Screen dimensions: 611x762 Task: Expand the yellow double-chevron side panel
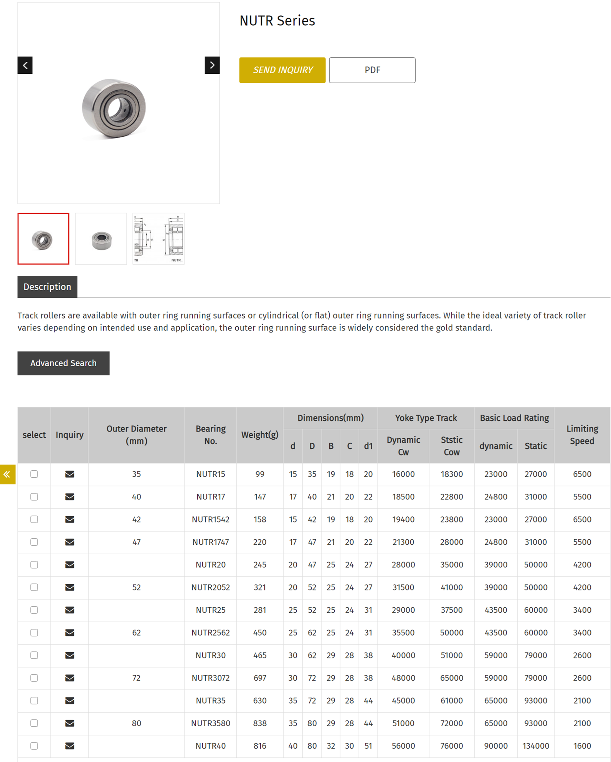pyautogui.click(x=7, y=474)
